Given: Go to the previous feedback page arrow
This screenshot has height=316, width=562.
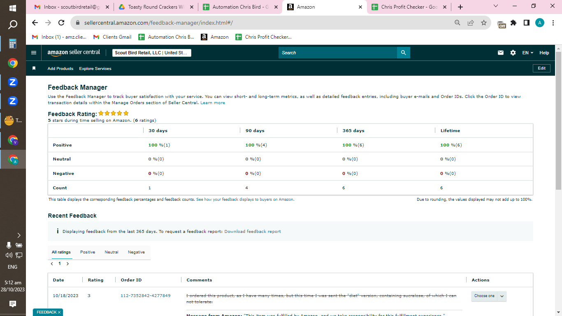Looking at the screenshot, I should click(52, 264).
